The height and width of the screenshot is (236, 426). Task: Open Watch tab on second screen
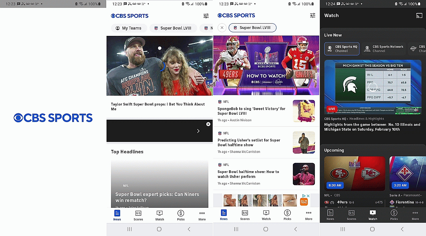coord(160,215)
